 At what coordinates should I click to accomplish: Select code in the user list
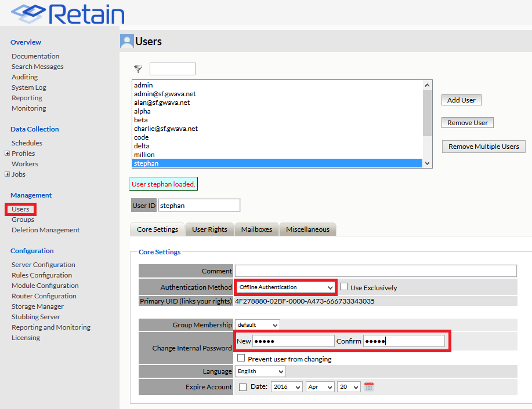pos(277,137)
